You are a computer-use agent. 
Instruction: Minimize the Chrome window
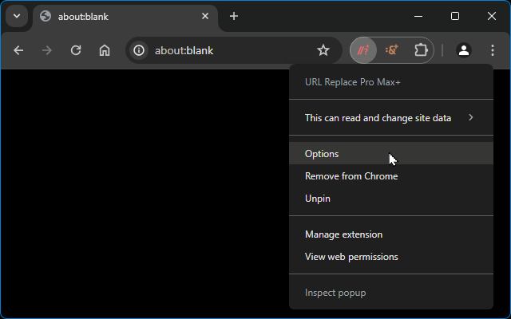click(418, 16)
